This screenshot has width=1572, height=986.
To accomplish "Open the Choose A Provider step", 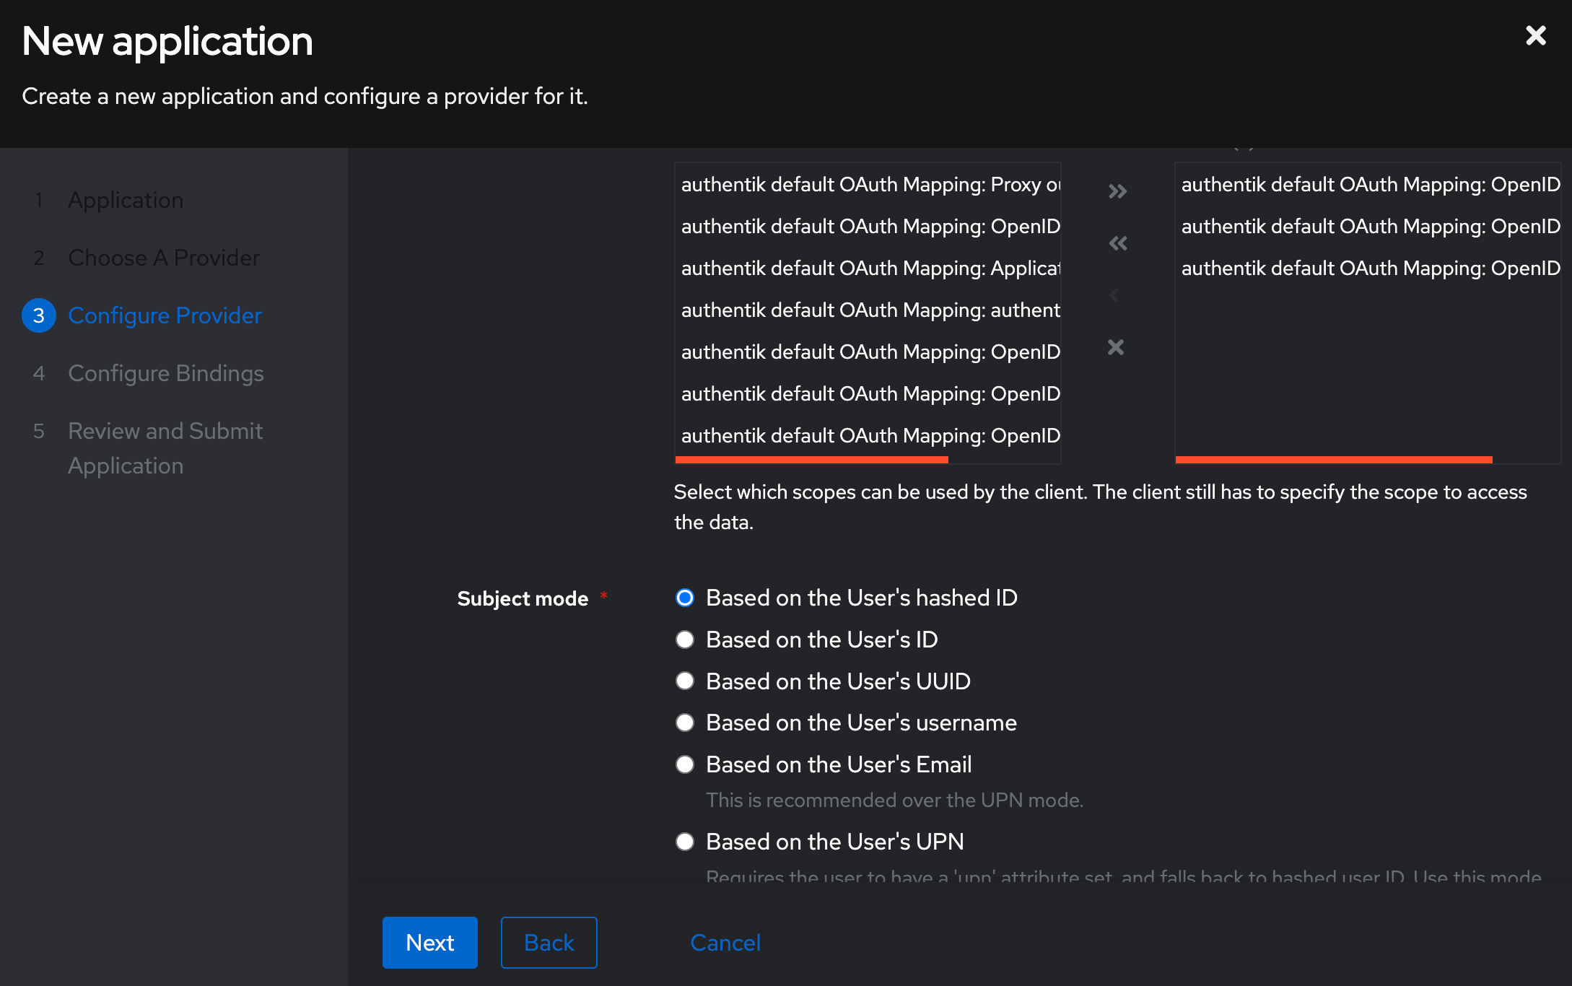I will tap(163, 258).
